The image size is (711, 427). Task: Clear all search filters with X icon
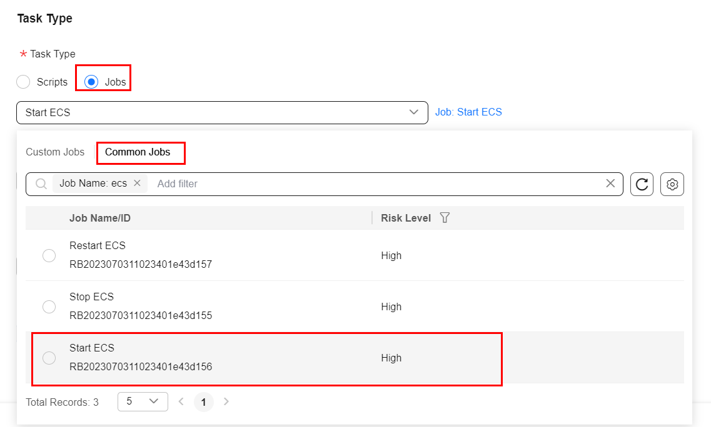[610, 184]
